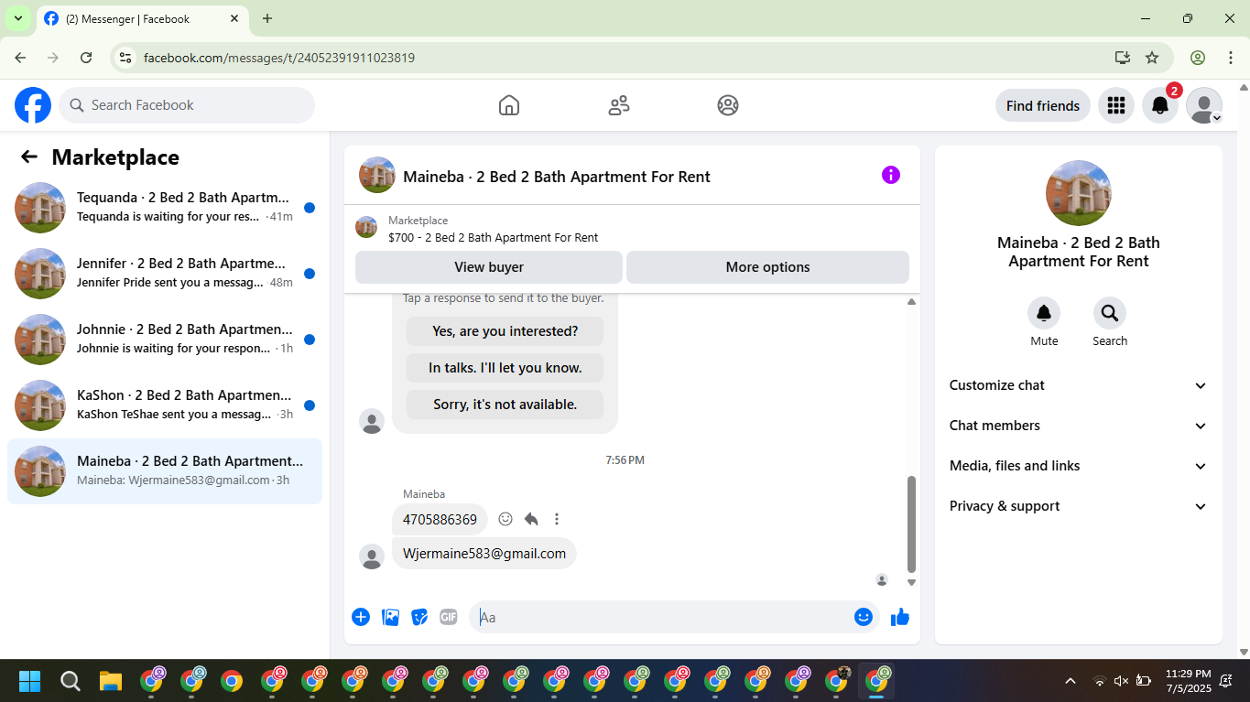Open the Facebook logo home link

tap(33, 105)
